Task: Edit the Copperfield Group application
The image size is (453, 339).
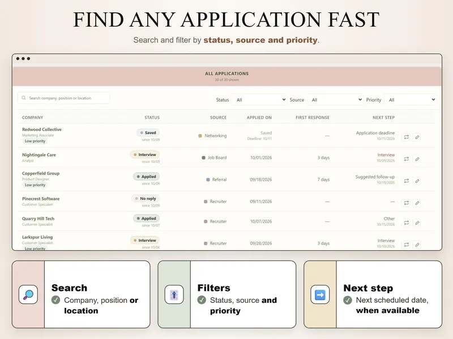Action: click(x=417, y=181)
